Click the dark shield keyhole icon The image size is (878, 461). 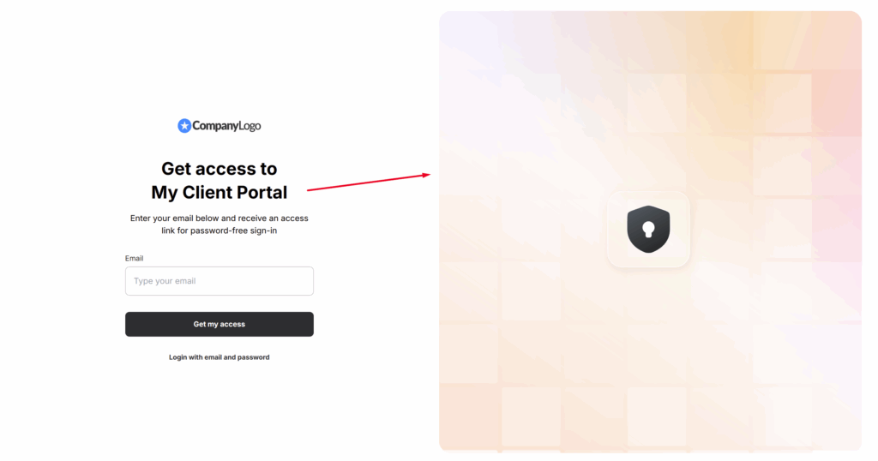[648, 230]
